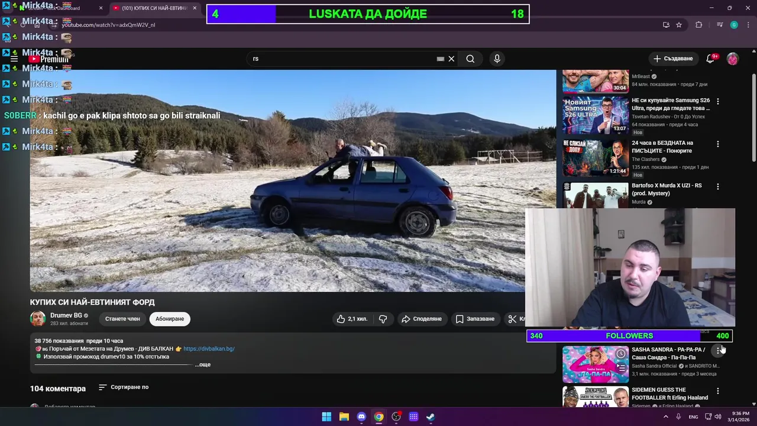Open the Windows Start menu

coord(326,417)
